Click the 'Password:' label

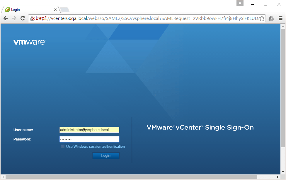(23, 139)
